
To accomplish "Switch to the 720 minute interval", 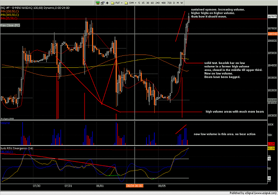I will click(x=169, y=3).
